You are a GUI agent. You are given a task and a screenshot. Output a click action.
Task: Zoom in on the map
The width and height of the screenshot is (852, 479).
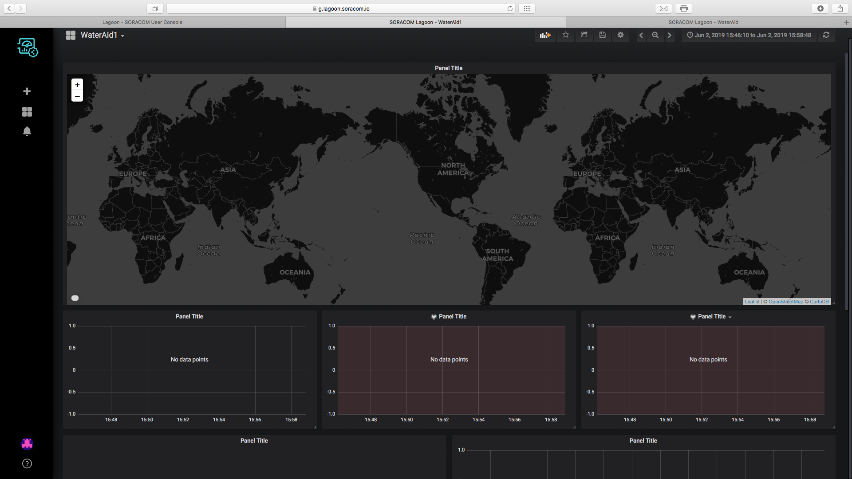77,85
